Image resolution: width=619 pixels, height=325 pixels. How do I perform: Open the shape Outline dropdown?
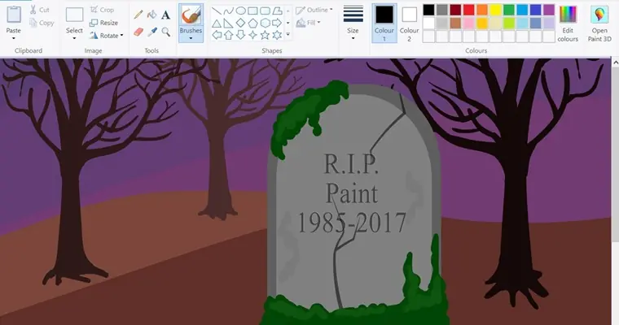coord(314,10)
